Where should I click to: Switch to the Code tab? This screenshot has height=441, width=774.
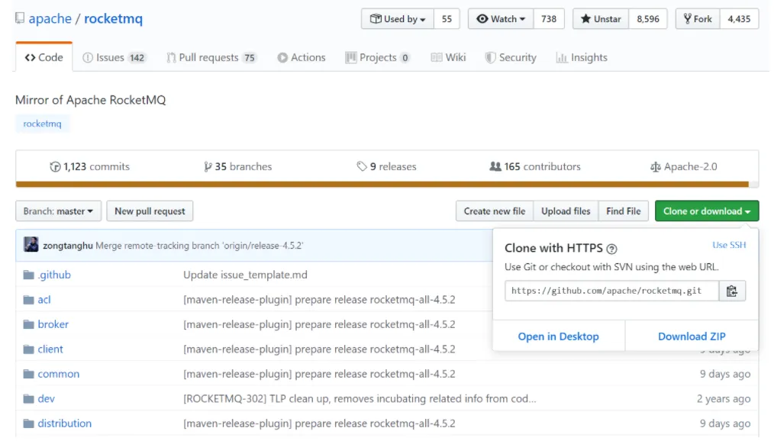(44, 57)
